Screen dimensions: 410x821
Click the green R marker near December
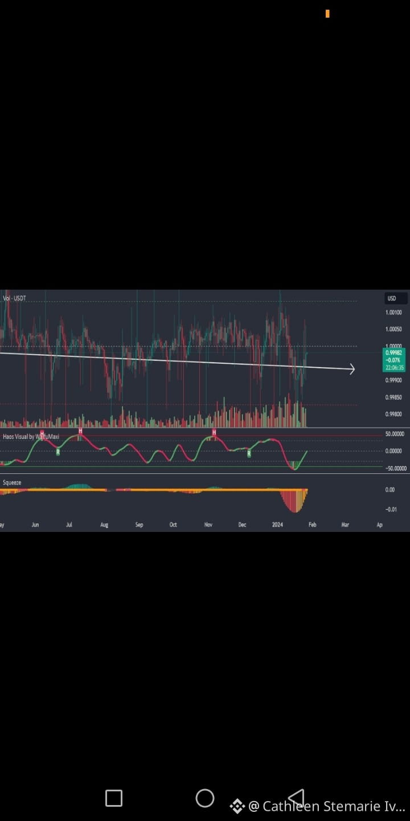249,453
